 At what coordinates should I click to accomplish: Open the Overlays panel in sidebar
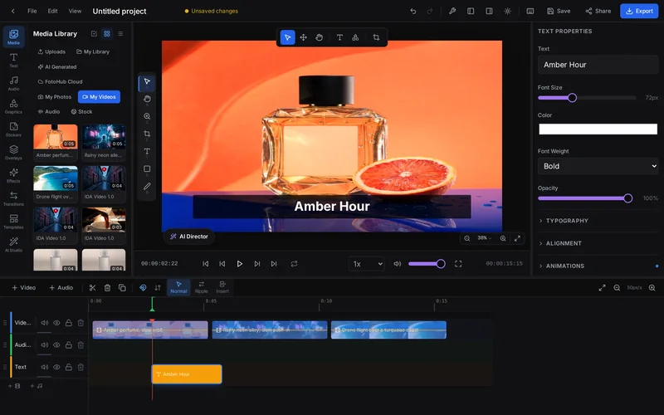pos(13,153)
